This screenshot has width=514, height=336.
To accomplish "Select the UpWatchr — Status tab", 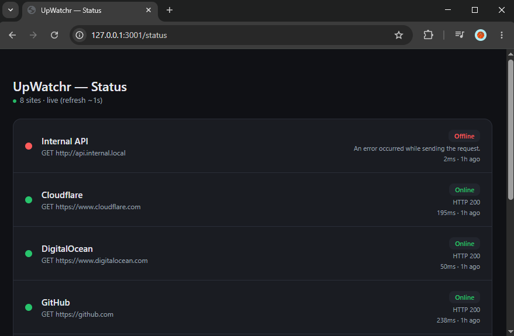I will 90,11.
